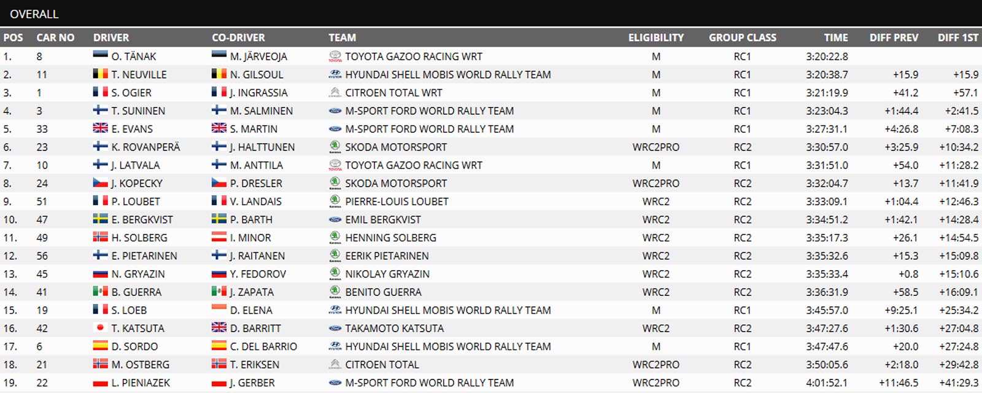Click the Japanese flag beside T. Katsuta

click(100, 327)
